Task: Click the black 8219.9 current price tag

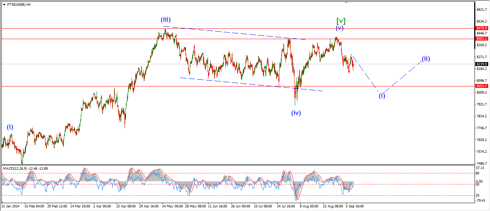Action: 481,64
